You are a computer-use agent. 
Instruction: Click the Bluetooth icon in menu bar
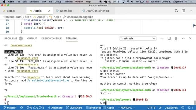119,2
